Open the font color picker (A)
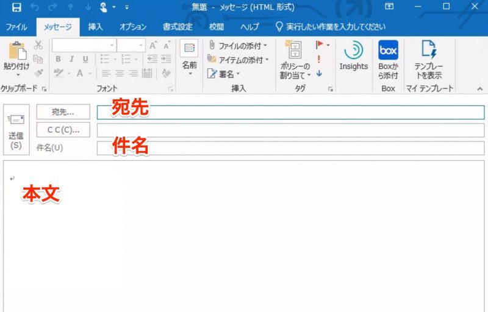The width and height of the screenshot is (488, 312). click(80, 73)
